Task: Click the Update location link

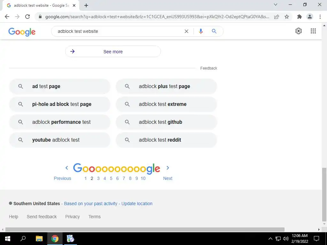Action: tap(137, 204)
